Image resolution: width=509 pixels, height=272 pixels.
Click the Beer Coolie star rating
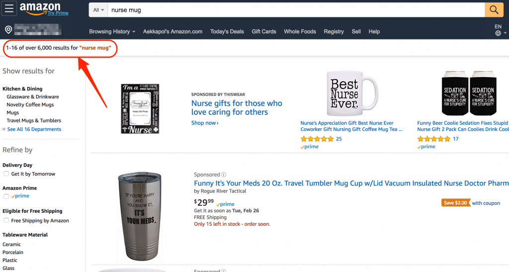(434, 139)
